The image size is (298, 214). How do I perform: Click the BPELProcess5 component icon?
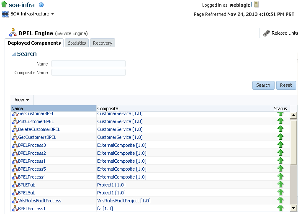[x=15, y=169]
